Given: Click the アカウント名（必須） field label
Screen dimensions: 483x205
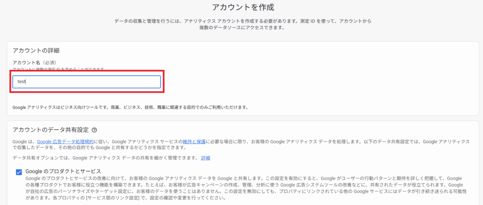Looking at the screenshot, I should [x=33, y=63].
